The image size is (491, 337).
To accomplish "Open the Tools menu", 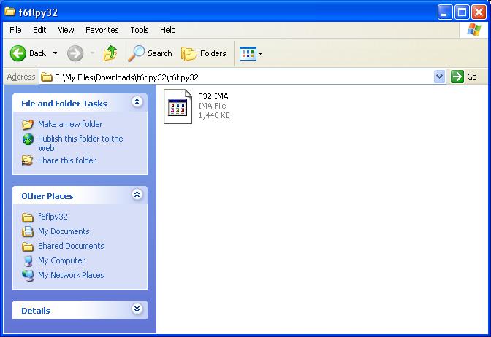I will point(139,30).
